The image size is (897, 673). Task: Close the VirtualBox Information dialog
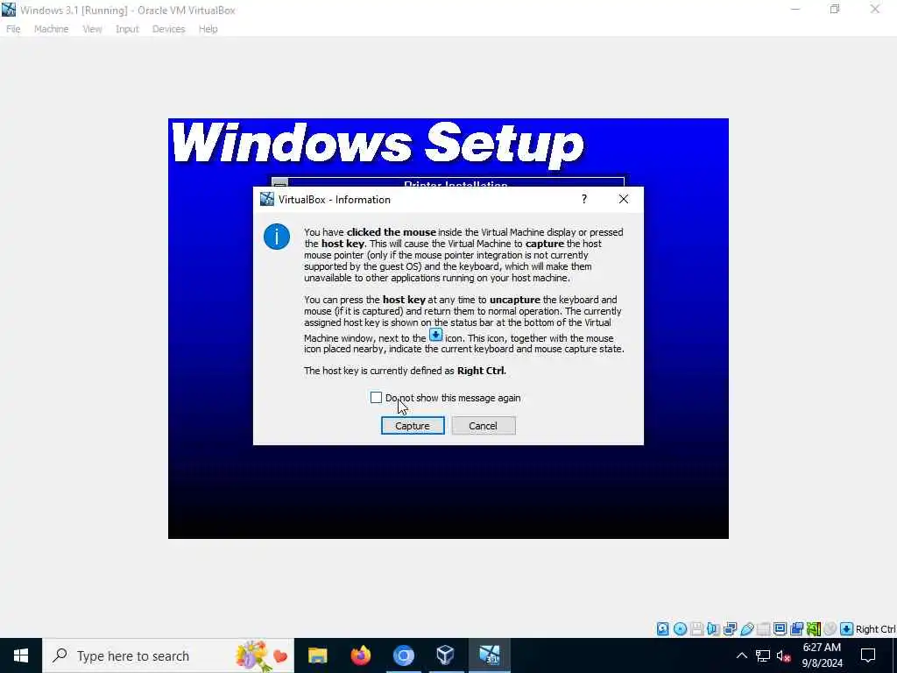[x=624, y=199]
